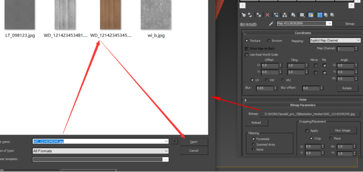
Task: Select None filtering option
Action: (253, 150)
